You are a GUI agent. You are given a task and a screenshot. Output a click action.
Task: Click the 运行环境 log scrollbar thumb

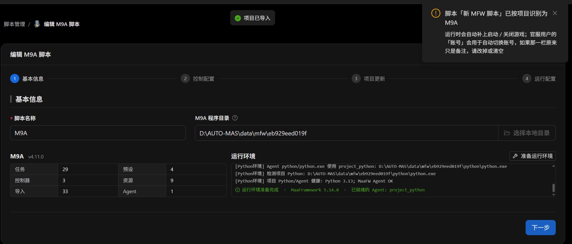click(x=553, y=188)
